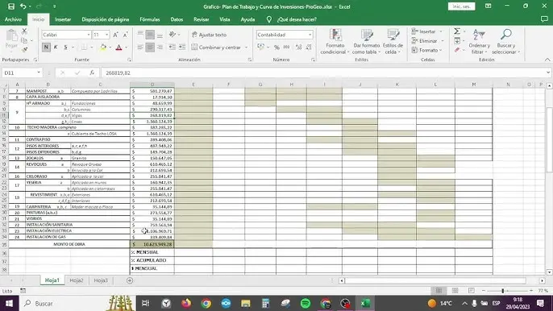Open Formato condicional menu

pos(335,42)
